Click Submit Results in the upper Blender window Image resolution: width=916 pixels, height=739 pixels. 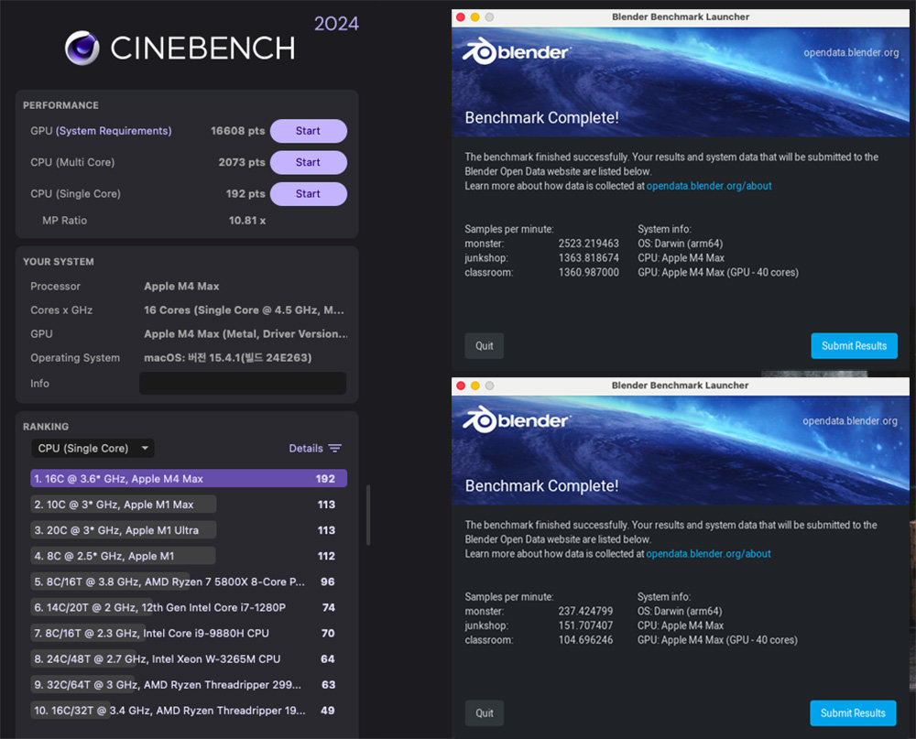854,346
